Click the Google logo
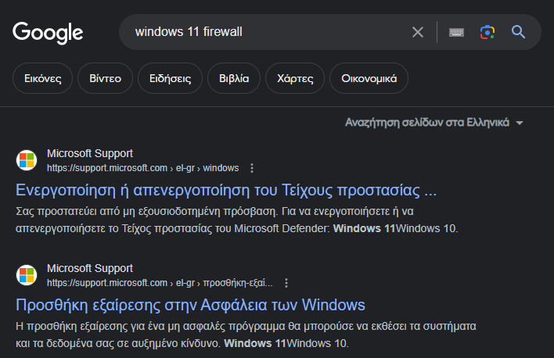 pyautogui.click(x=48, y=33)
